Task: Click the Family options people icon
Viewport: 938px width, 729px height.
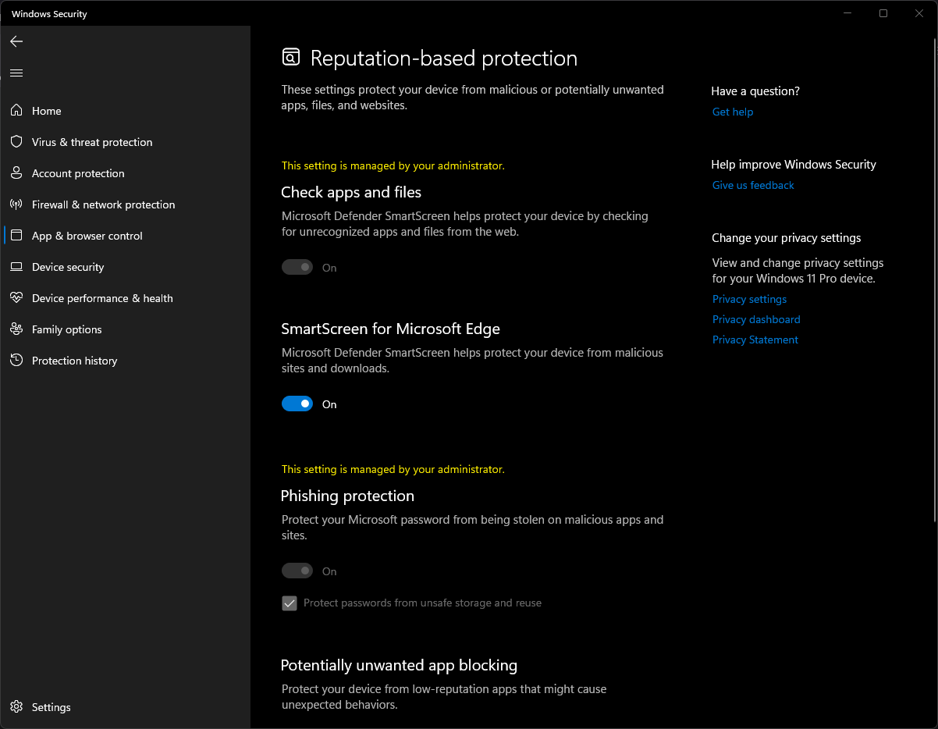Action: 16,329
